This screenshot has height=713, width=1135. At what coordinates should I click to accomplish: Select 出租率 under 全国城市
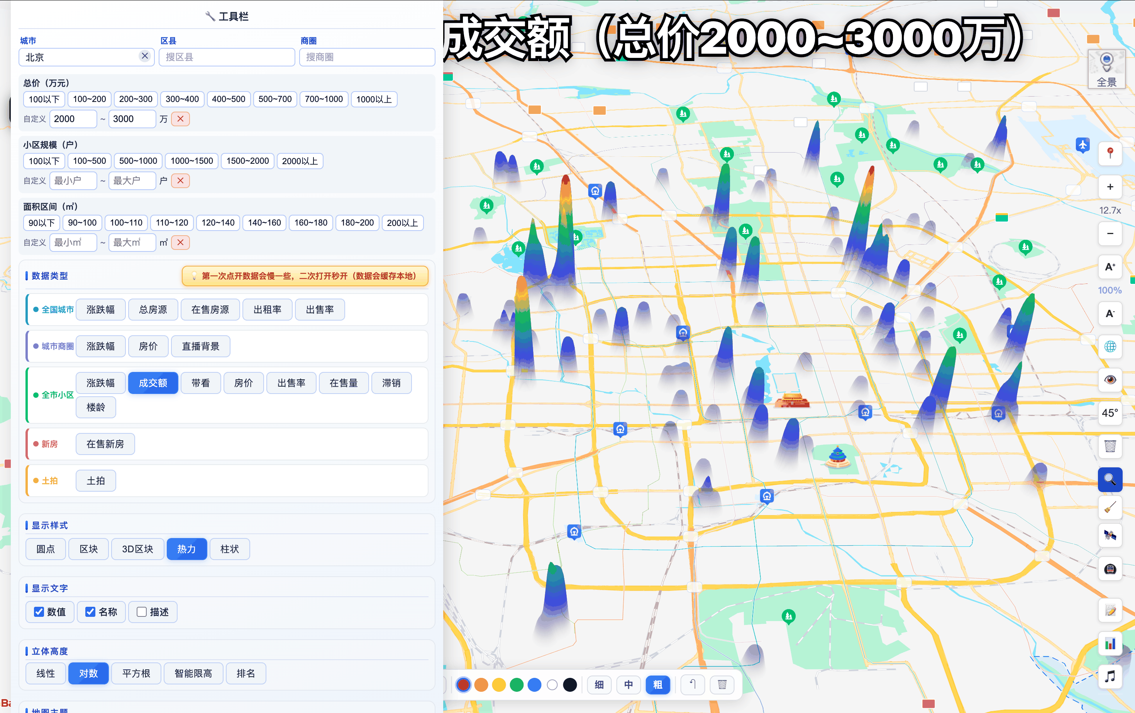(267, 309)
